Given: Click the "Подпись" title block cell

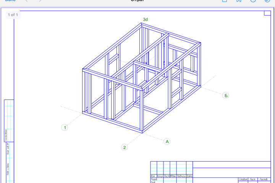Looking at the screenshot, I should click(181, 176).
